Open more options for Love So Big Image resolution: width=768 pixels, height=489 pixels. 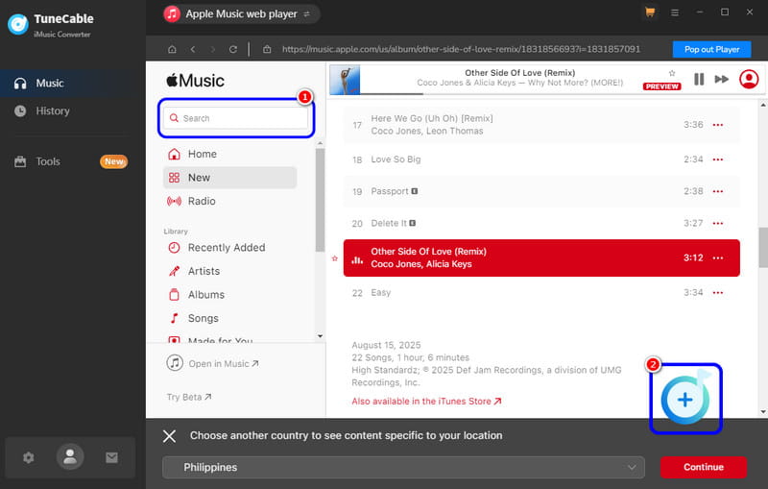[x=718, y=159]
